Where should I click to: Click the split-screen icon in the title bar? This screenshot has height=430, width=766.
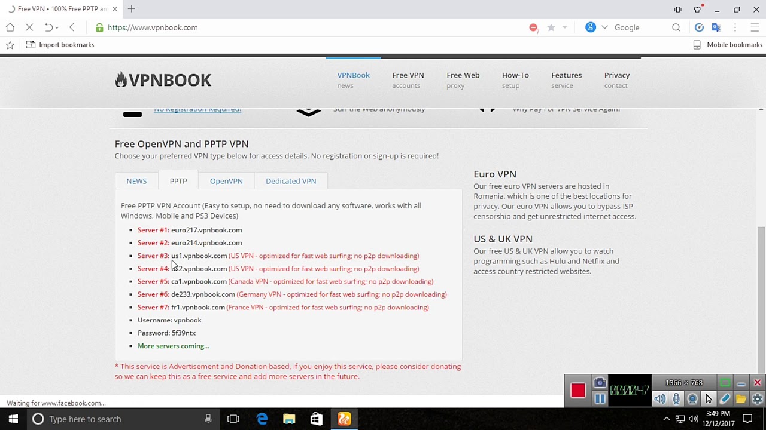(678, 9)
